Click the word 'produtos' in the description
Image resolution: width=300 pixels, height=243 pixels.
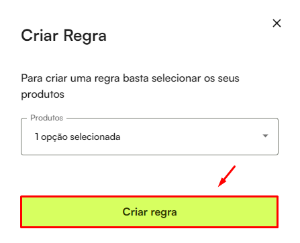coord(42,94)
